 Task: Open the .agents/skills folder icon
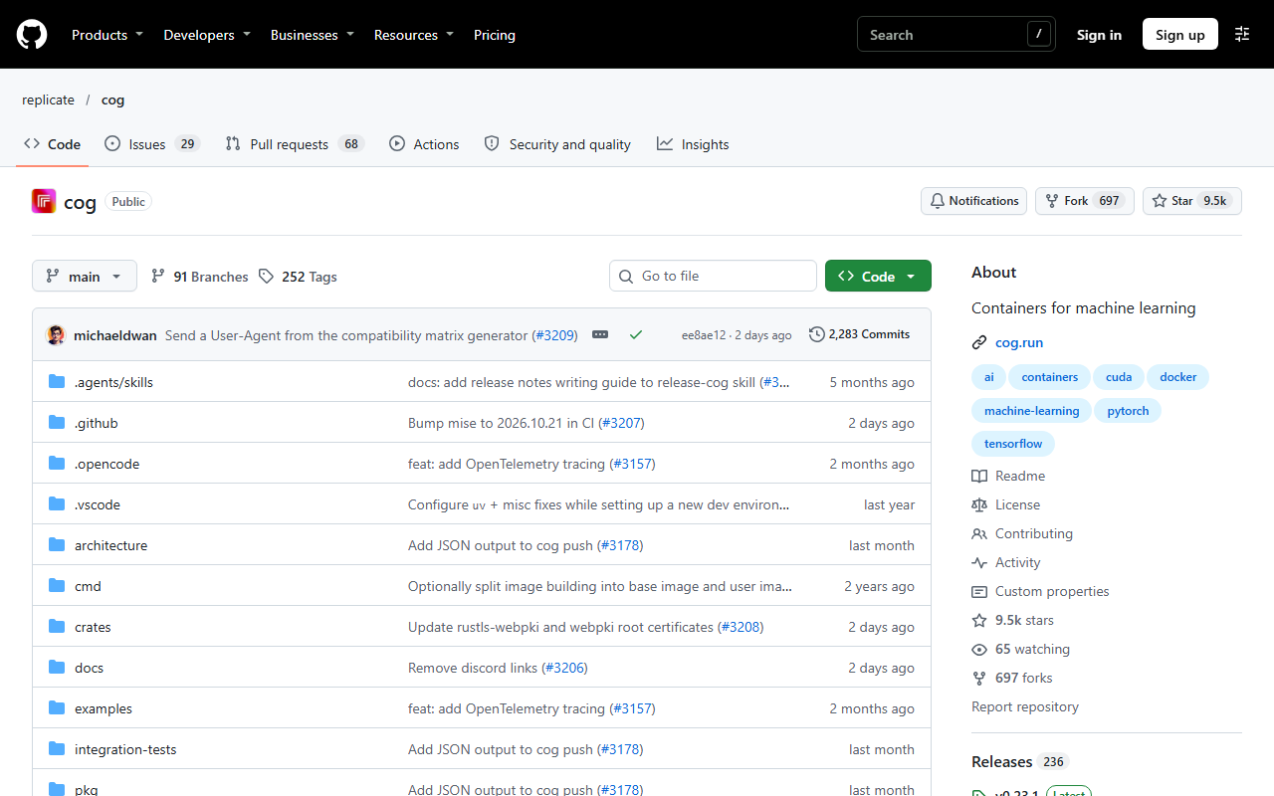(57, 382)
